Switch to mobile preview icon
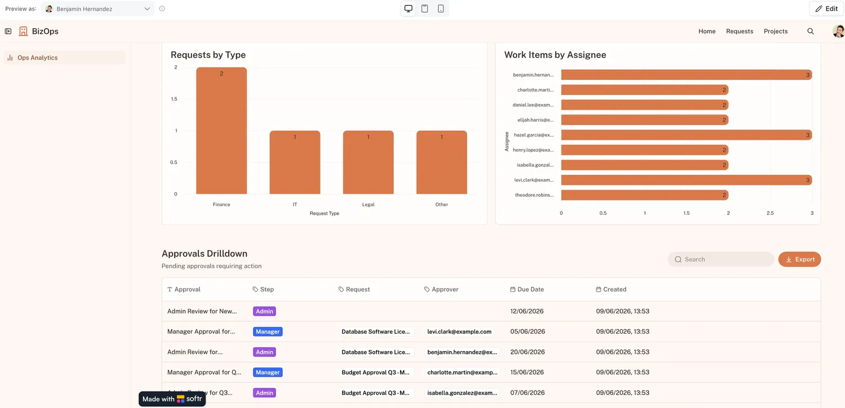Image resolution: width=845 pixels, height=408 pixels. [441, 8]
